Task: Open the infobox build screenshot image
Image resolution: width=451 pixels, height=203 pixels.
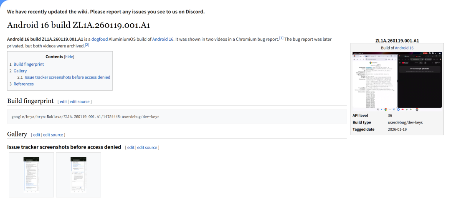Action: click(397, 81)
